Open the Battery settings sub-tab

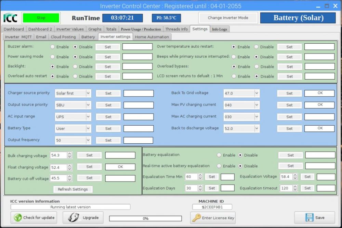[x=88, y=37]
